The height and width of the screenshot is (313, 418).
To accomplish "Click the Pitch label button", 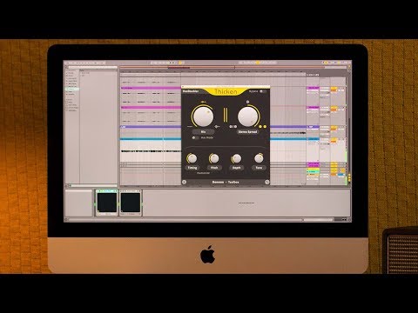I will [214, 168].
